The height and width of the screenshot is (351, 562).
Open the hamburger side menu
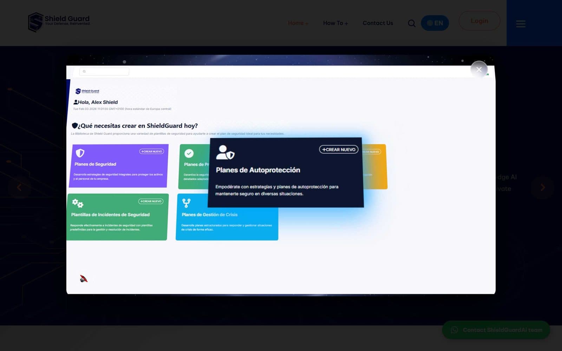click(521, 24)
